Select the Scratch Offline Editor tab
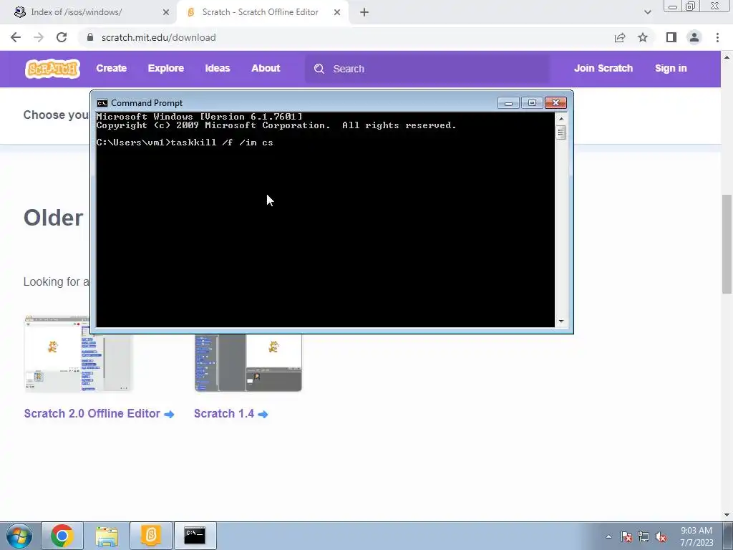The width and height of the screenshot is (733, 550). click(x=262, y=12)
